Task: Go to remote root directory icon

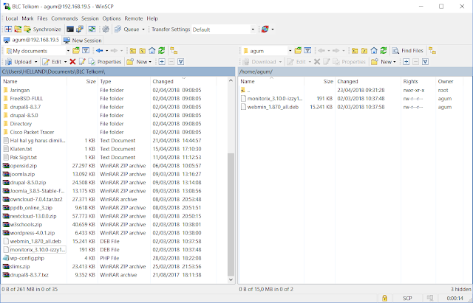Action: point(364,51)
